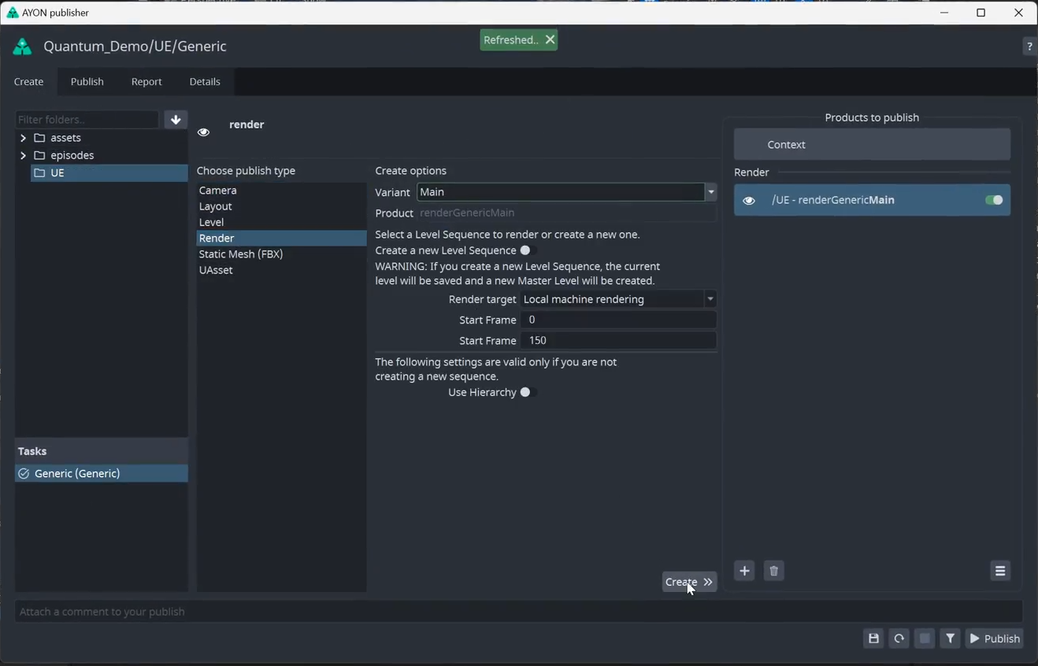Expand the episodes folder

23,155
